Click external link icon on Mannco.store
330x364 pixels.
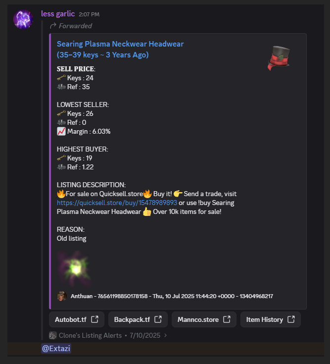click(x=227, y=319)
